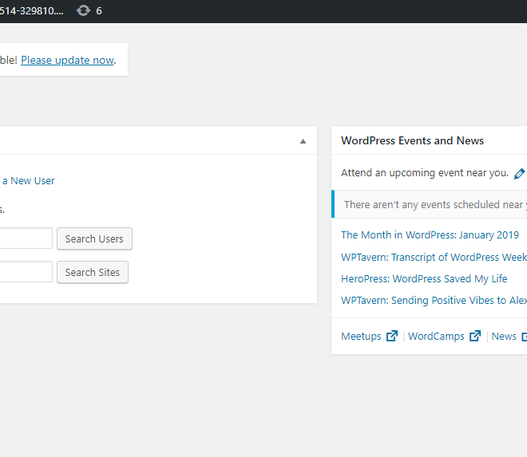The width and height of the screenshot is (527, 457).
Task: Click the Search Users button
Action: 94,238
